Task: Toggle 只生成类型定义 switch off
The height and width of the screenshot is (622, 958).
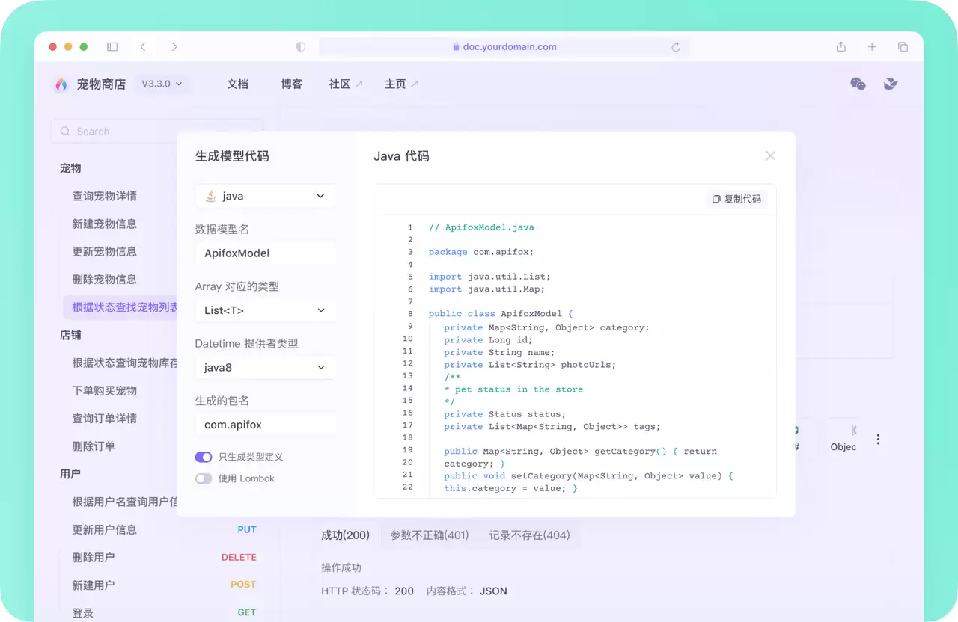Action: (x=204, y=457)
